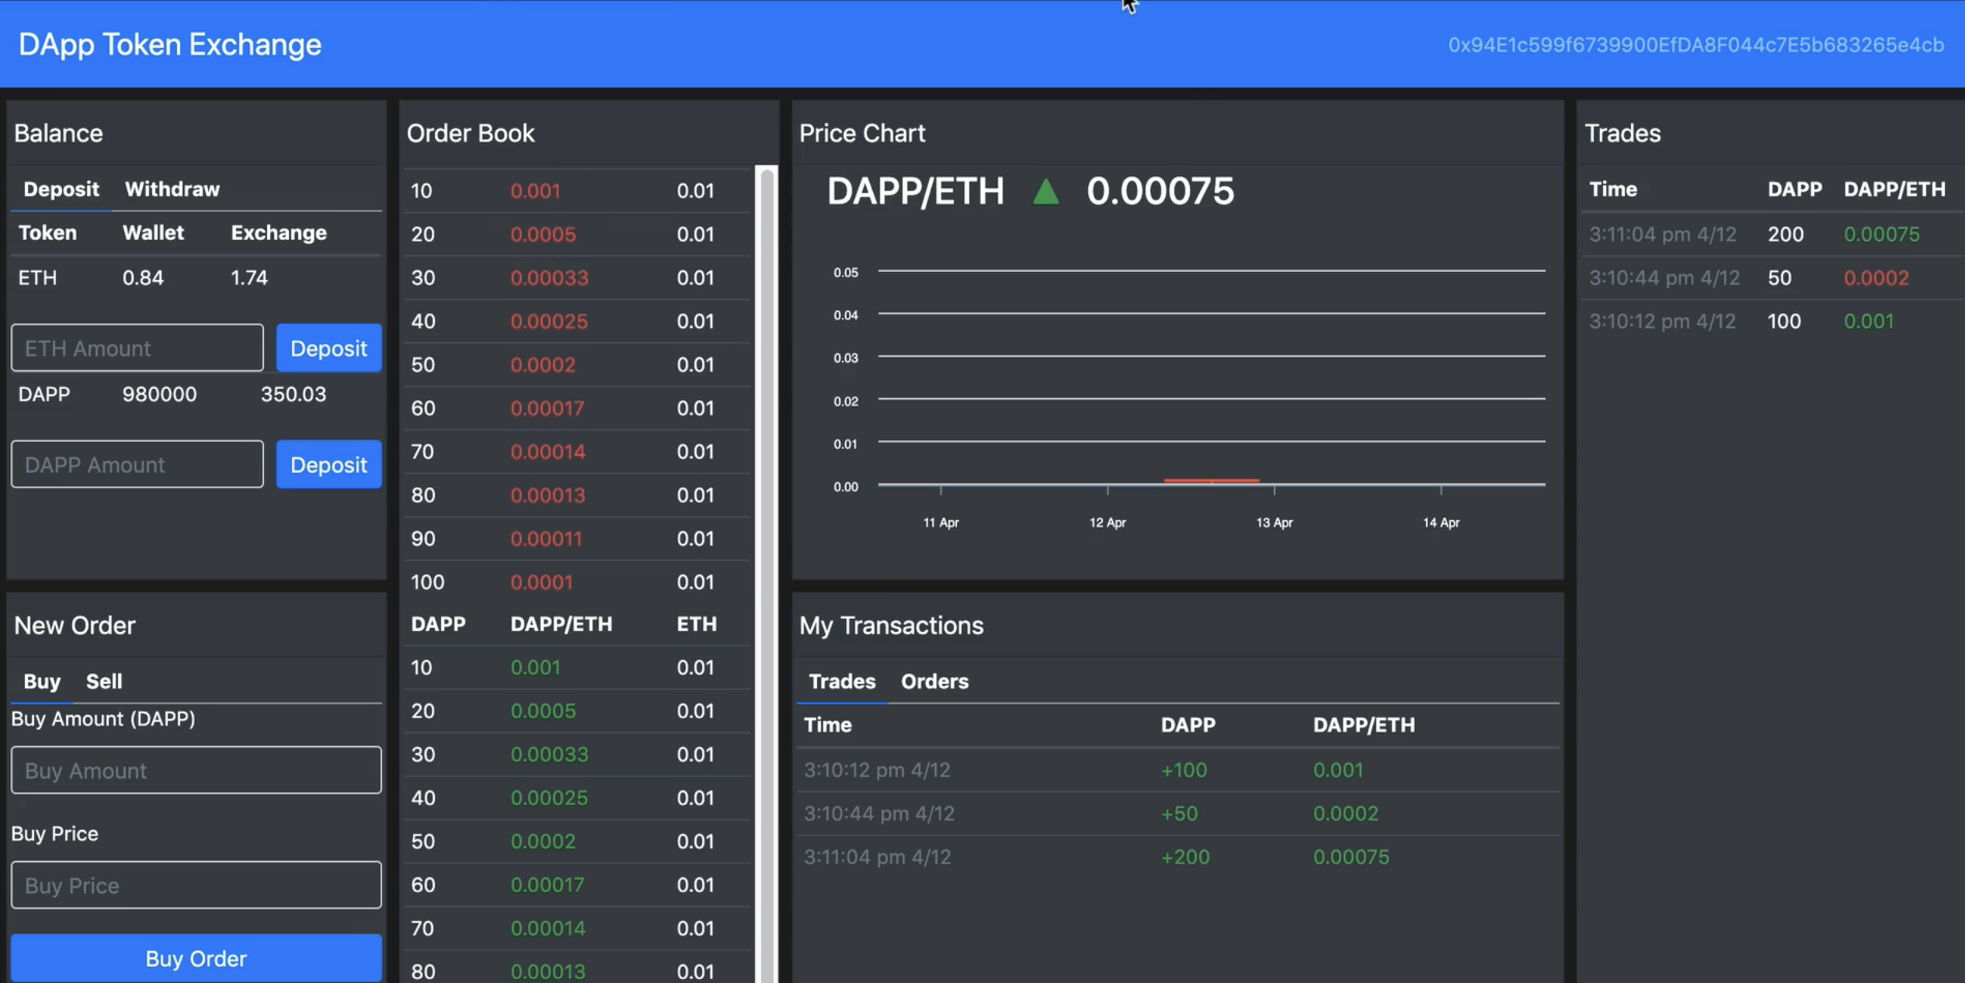Select the Deposit tab in Balance
The width and height of the screenshot is (1965, 983).
click(61, 189)
